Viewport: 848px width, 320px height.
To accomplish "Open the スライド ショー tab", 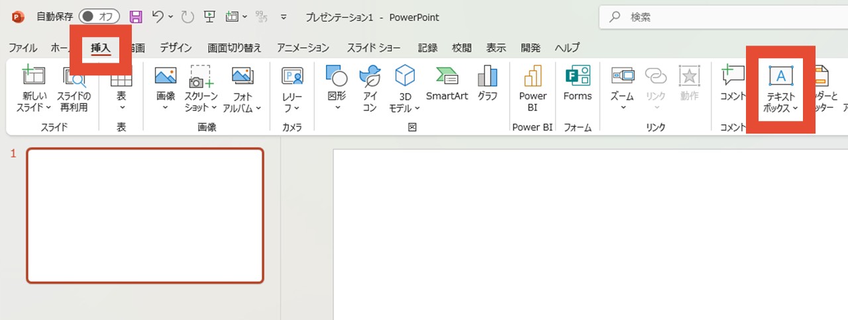I will tap(374, 48).
